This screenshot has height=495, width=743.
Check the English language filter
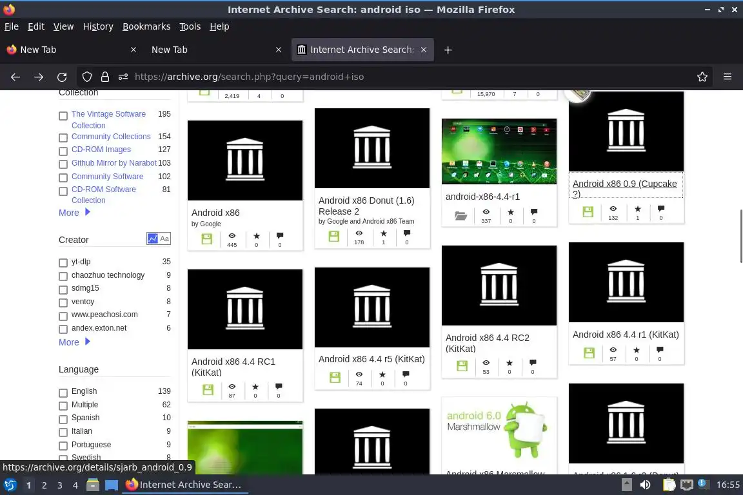click(63, 393)
